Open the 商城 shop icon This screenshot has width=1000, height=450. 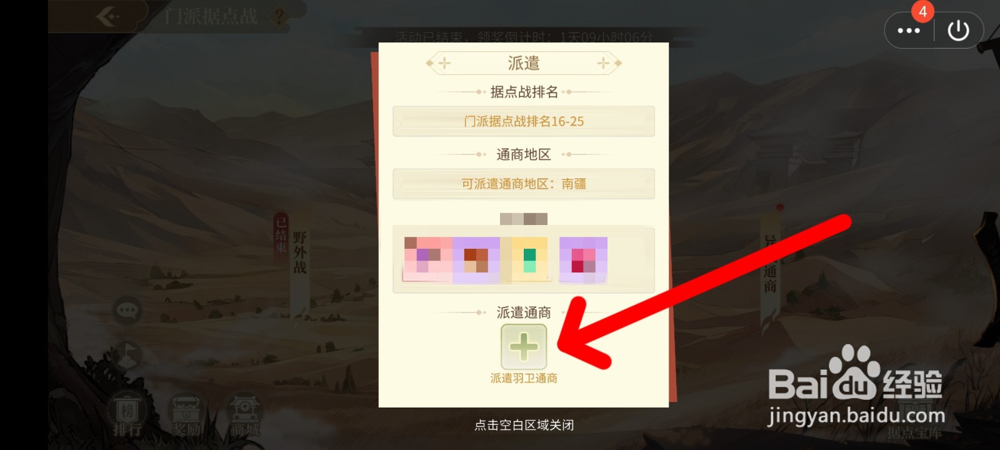click(x=244, y=414)
